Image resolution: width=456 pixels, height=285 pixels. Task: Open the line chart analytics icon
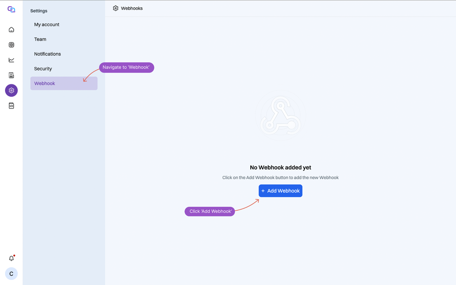11,60
